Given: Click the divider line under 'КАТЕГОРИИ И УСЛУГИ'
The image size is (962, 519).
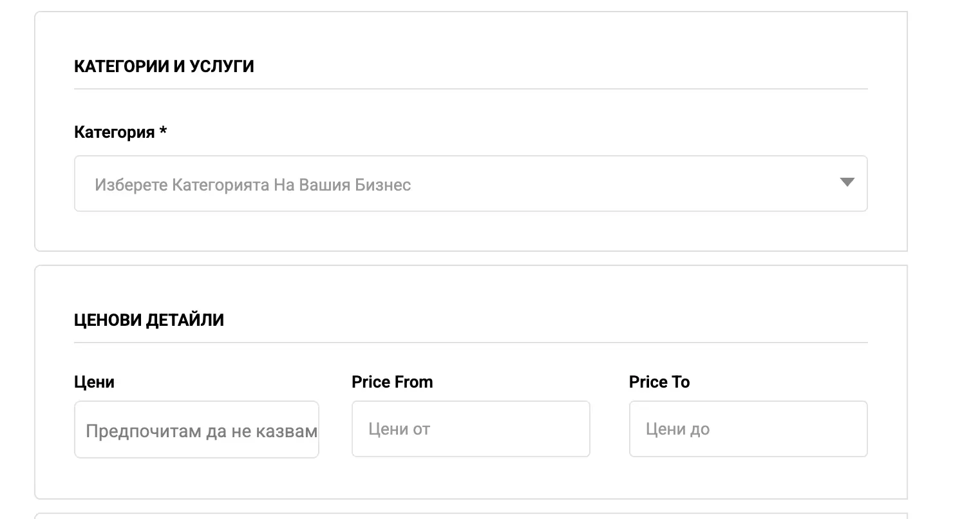Looking at the screenshot, I should [x=470, y=89].
